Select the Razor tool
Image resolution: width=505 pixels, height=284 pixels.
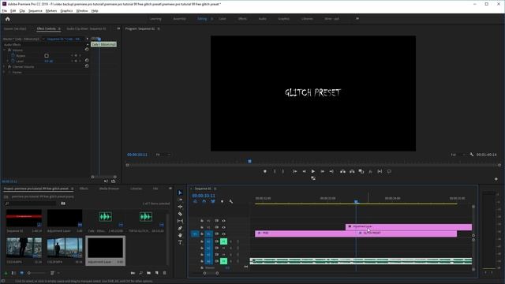[x=180, y=214]
